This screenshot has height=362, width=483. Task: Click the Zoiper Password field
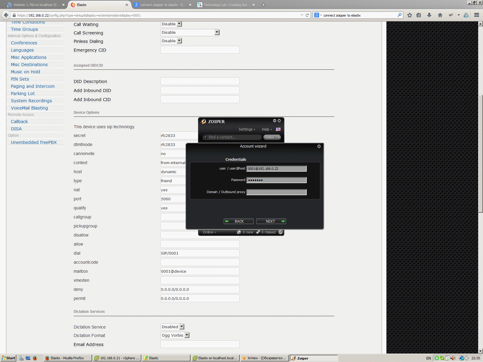(x=277, y=180)
